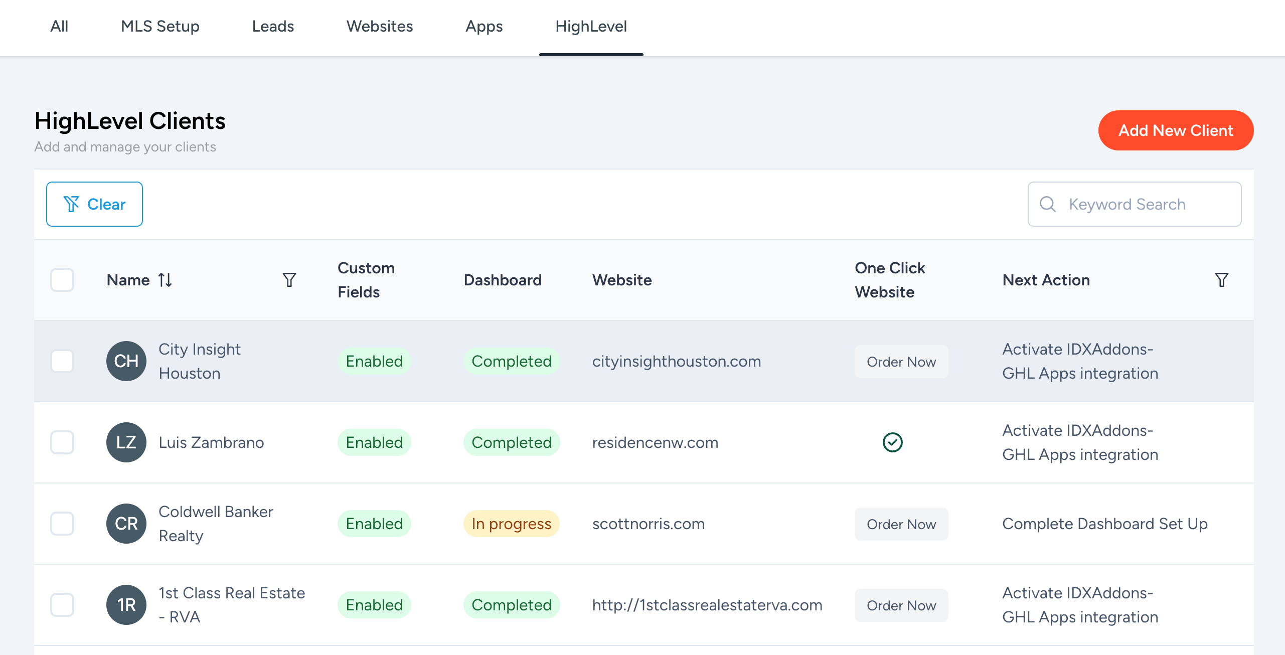This screenshot has height=655, width=1285.
Task: Open the Name column filter funnel
Action: click(289, 280)
